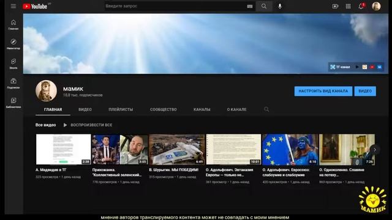
Task: Click the play-arrow icon in banner links
Action: [x=357, y=67]
